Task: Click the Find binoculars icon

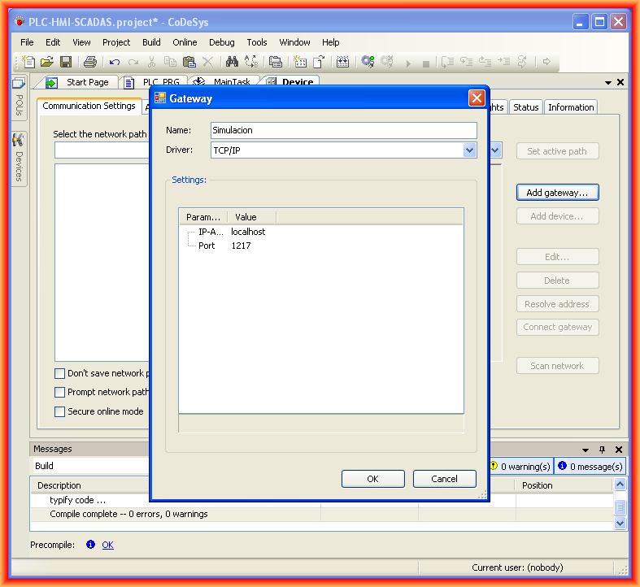Action: tap(232, 62)
